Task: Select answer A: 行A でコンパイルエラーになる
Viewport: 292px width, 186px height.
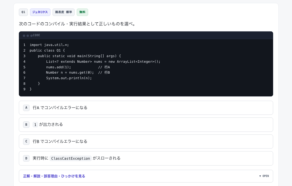Action: [x=146, y=108]
